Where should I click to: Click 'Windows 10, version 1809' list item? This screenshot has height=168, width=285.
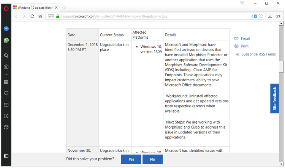pos(151,49)
